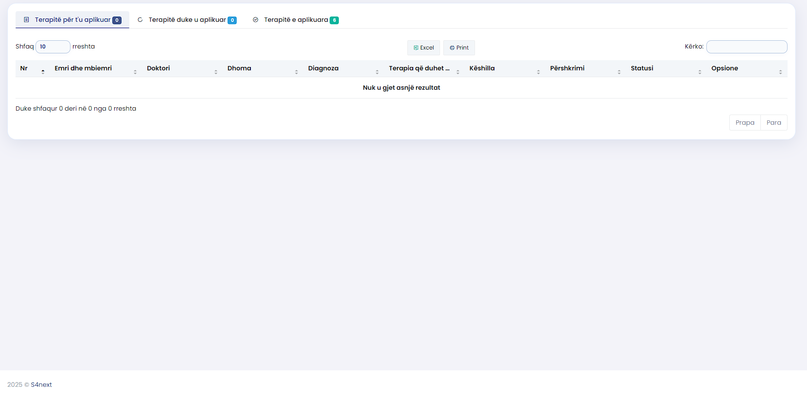Click the S4next footer link
The image size is (807, 398).
pos(41,385)
